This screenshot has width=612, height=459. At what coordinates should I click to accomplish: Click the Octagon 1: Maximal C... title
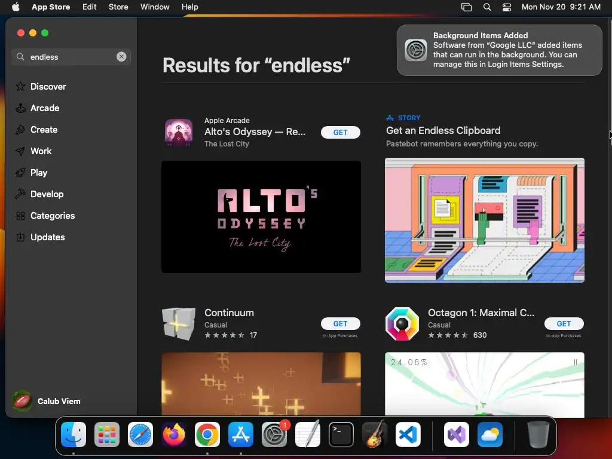[x=481, y=313]
